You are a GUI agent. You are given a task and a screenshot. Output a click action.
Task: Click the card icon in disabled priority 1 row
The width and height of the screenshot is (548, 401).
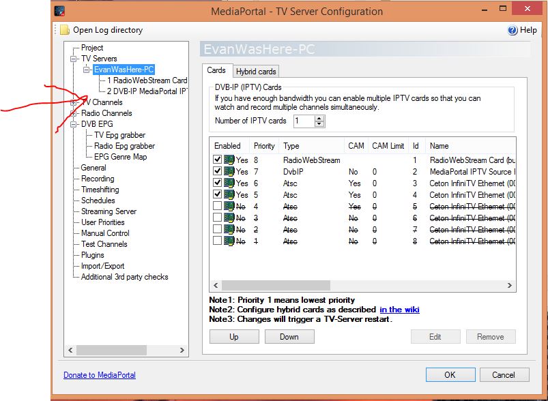tap(229, 241)
